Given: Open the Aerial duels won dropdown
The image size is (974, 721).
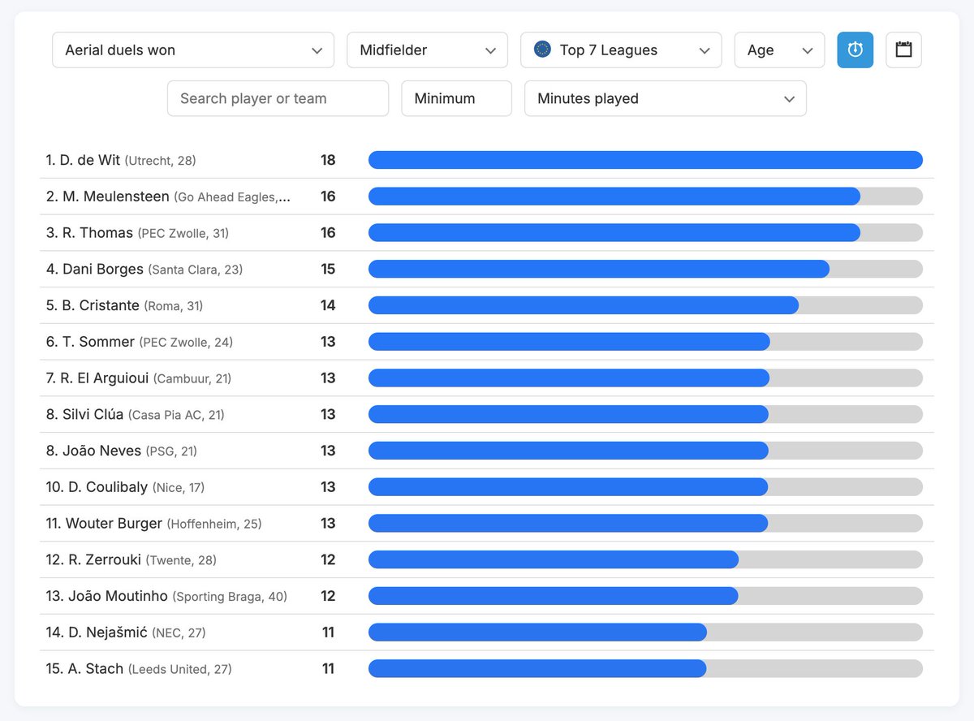Looking at the screenshot, I should [193, 50].
